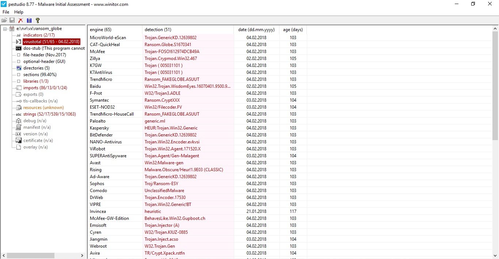Click the Win32.Trojan.WisdomEyes detection for Baidu
This screenshot has width=499, height=259.
188,86
